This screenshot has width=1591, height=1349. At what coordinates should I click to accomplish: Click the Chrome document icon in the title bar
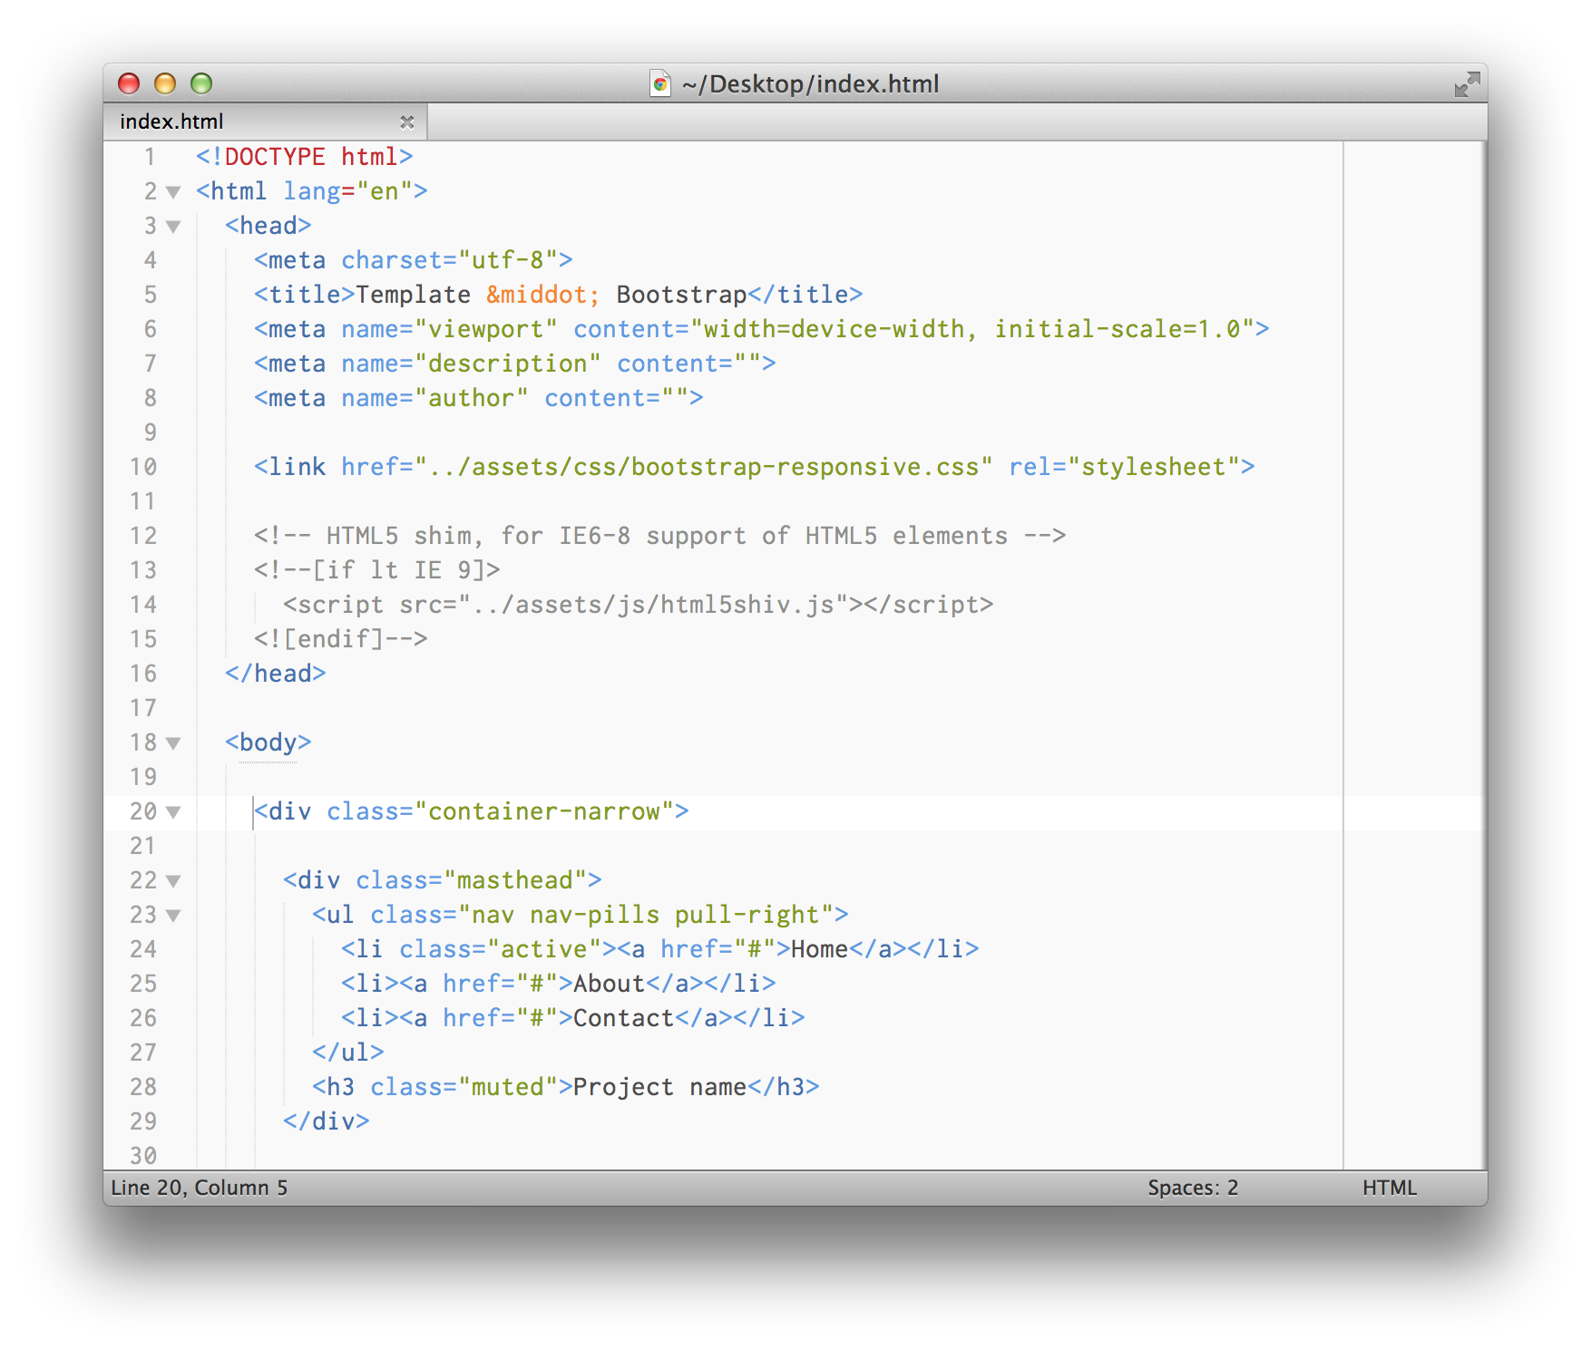click(x=657, y=84)
